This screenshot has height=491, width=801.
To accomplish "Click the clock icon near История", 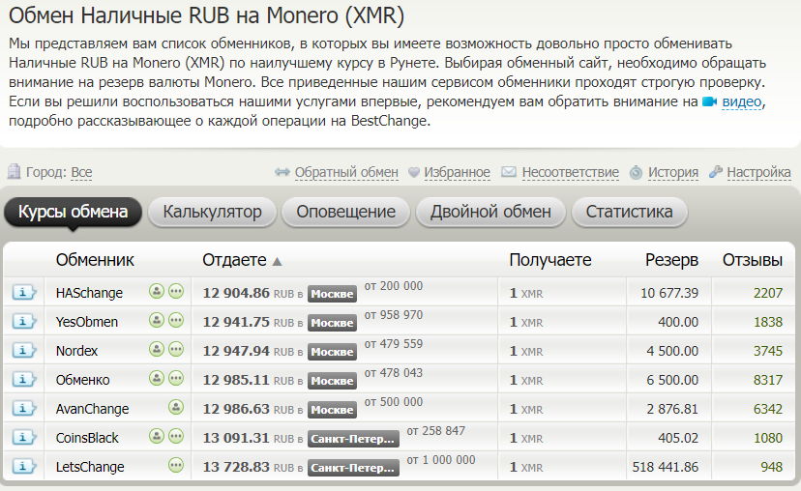I will [x=636, y=172].
